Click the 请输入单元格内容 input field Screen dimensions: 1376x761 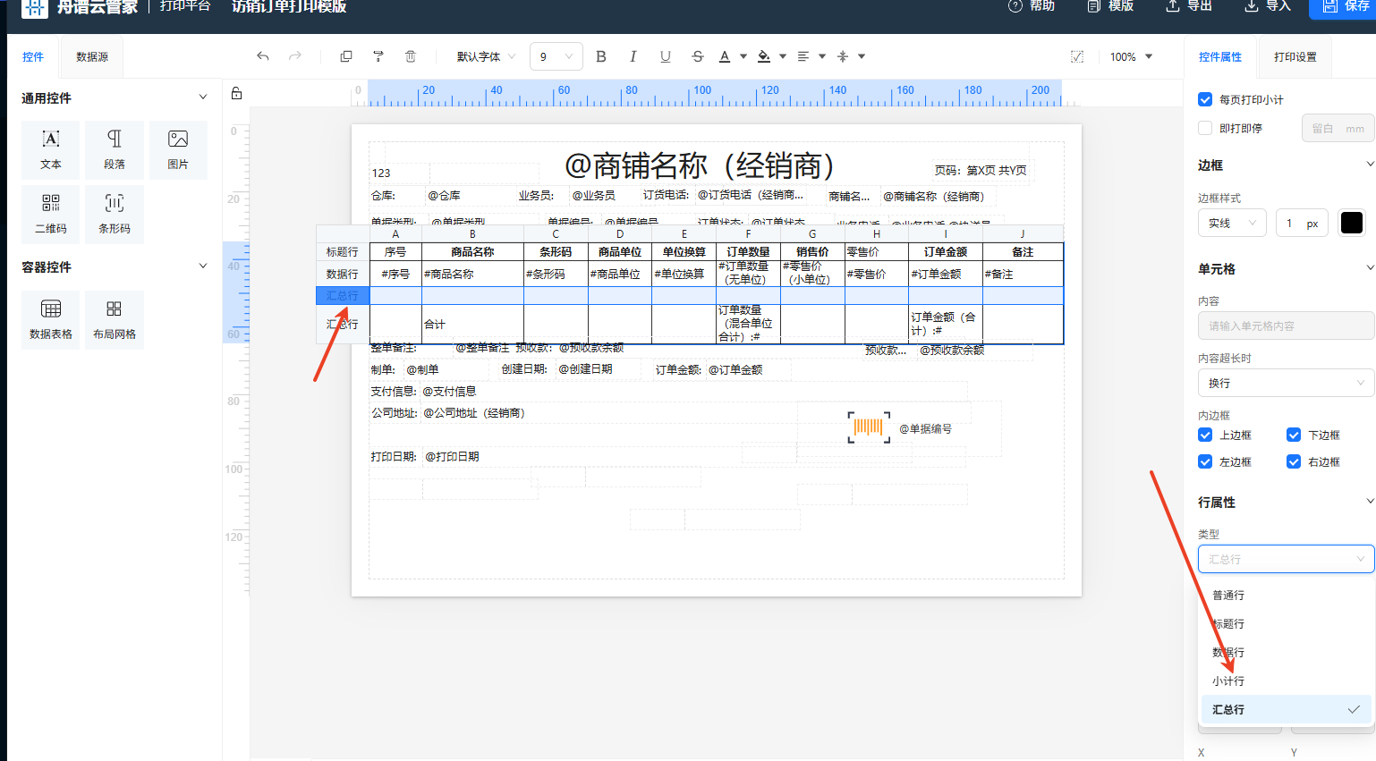[x=1285, y=326]
